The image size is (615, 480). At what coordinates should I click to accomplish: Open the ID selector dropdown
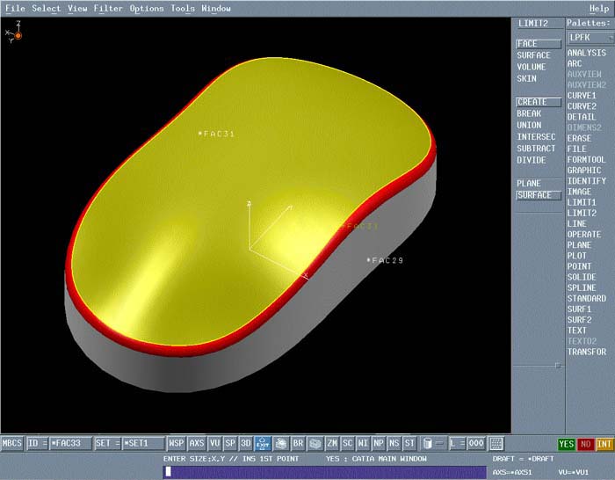(x=37, y=444)
